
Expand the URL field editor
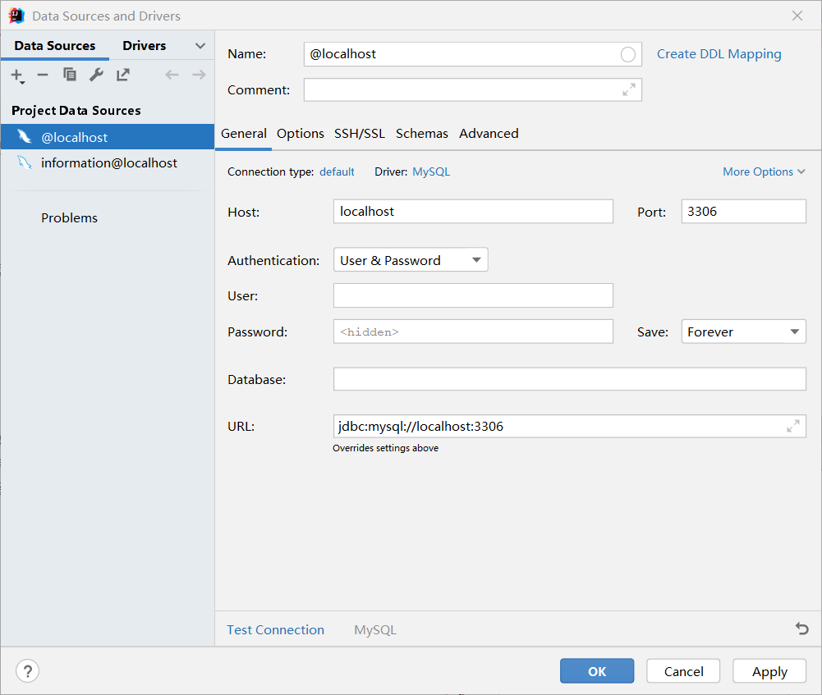tap(792, 427)
